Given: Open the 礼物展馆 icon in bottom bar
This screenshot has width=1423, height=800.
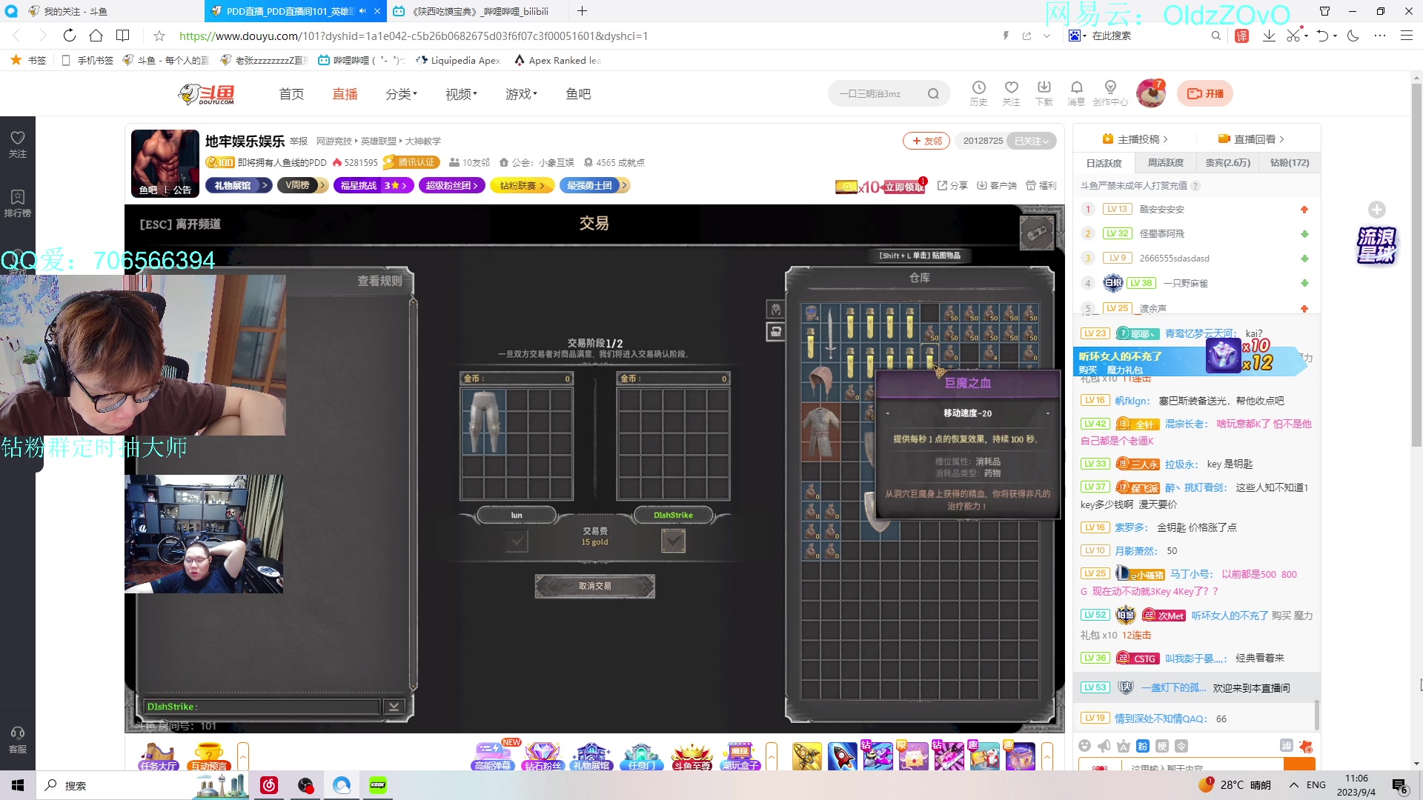Looking at the screenshot, I should tap(591, 756).
